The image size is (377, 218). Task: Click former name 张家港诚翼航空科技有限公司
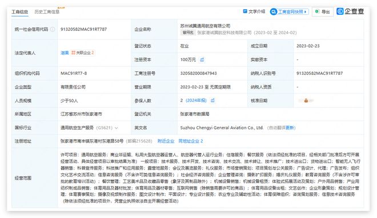point(224,33)
